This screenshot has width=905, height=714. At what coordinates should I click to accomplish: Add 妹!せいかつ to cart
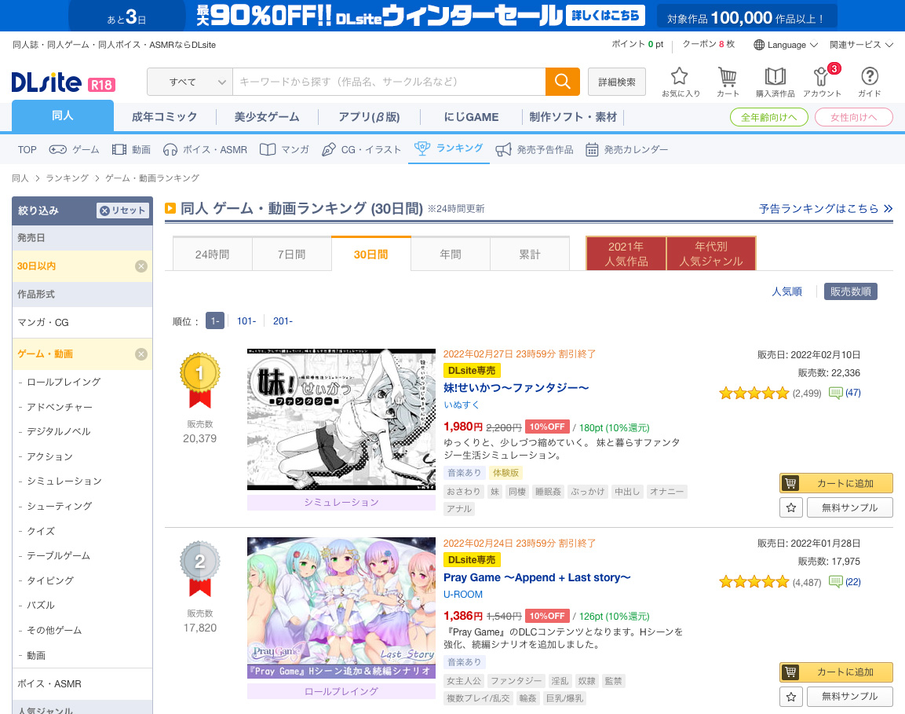click(x=836, y=483)
